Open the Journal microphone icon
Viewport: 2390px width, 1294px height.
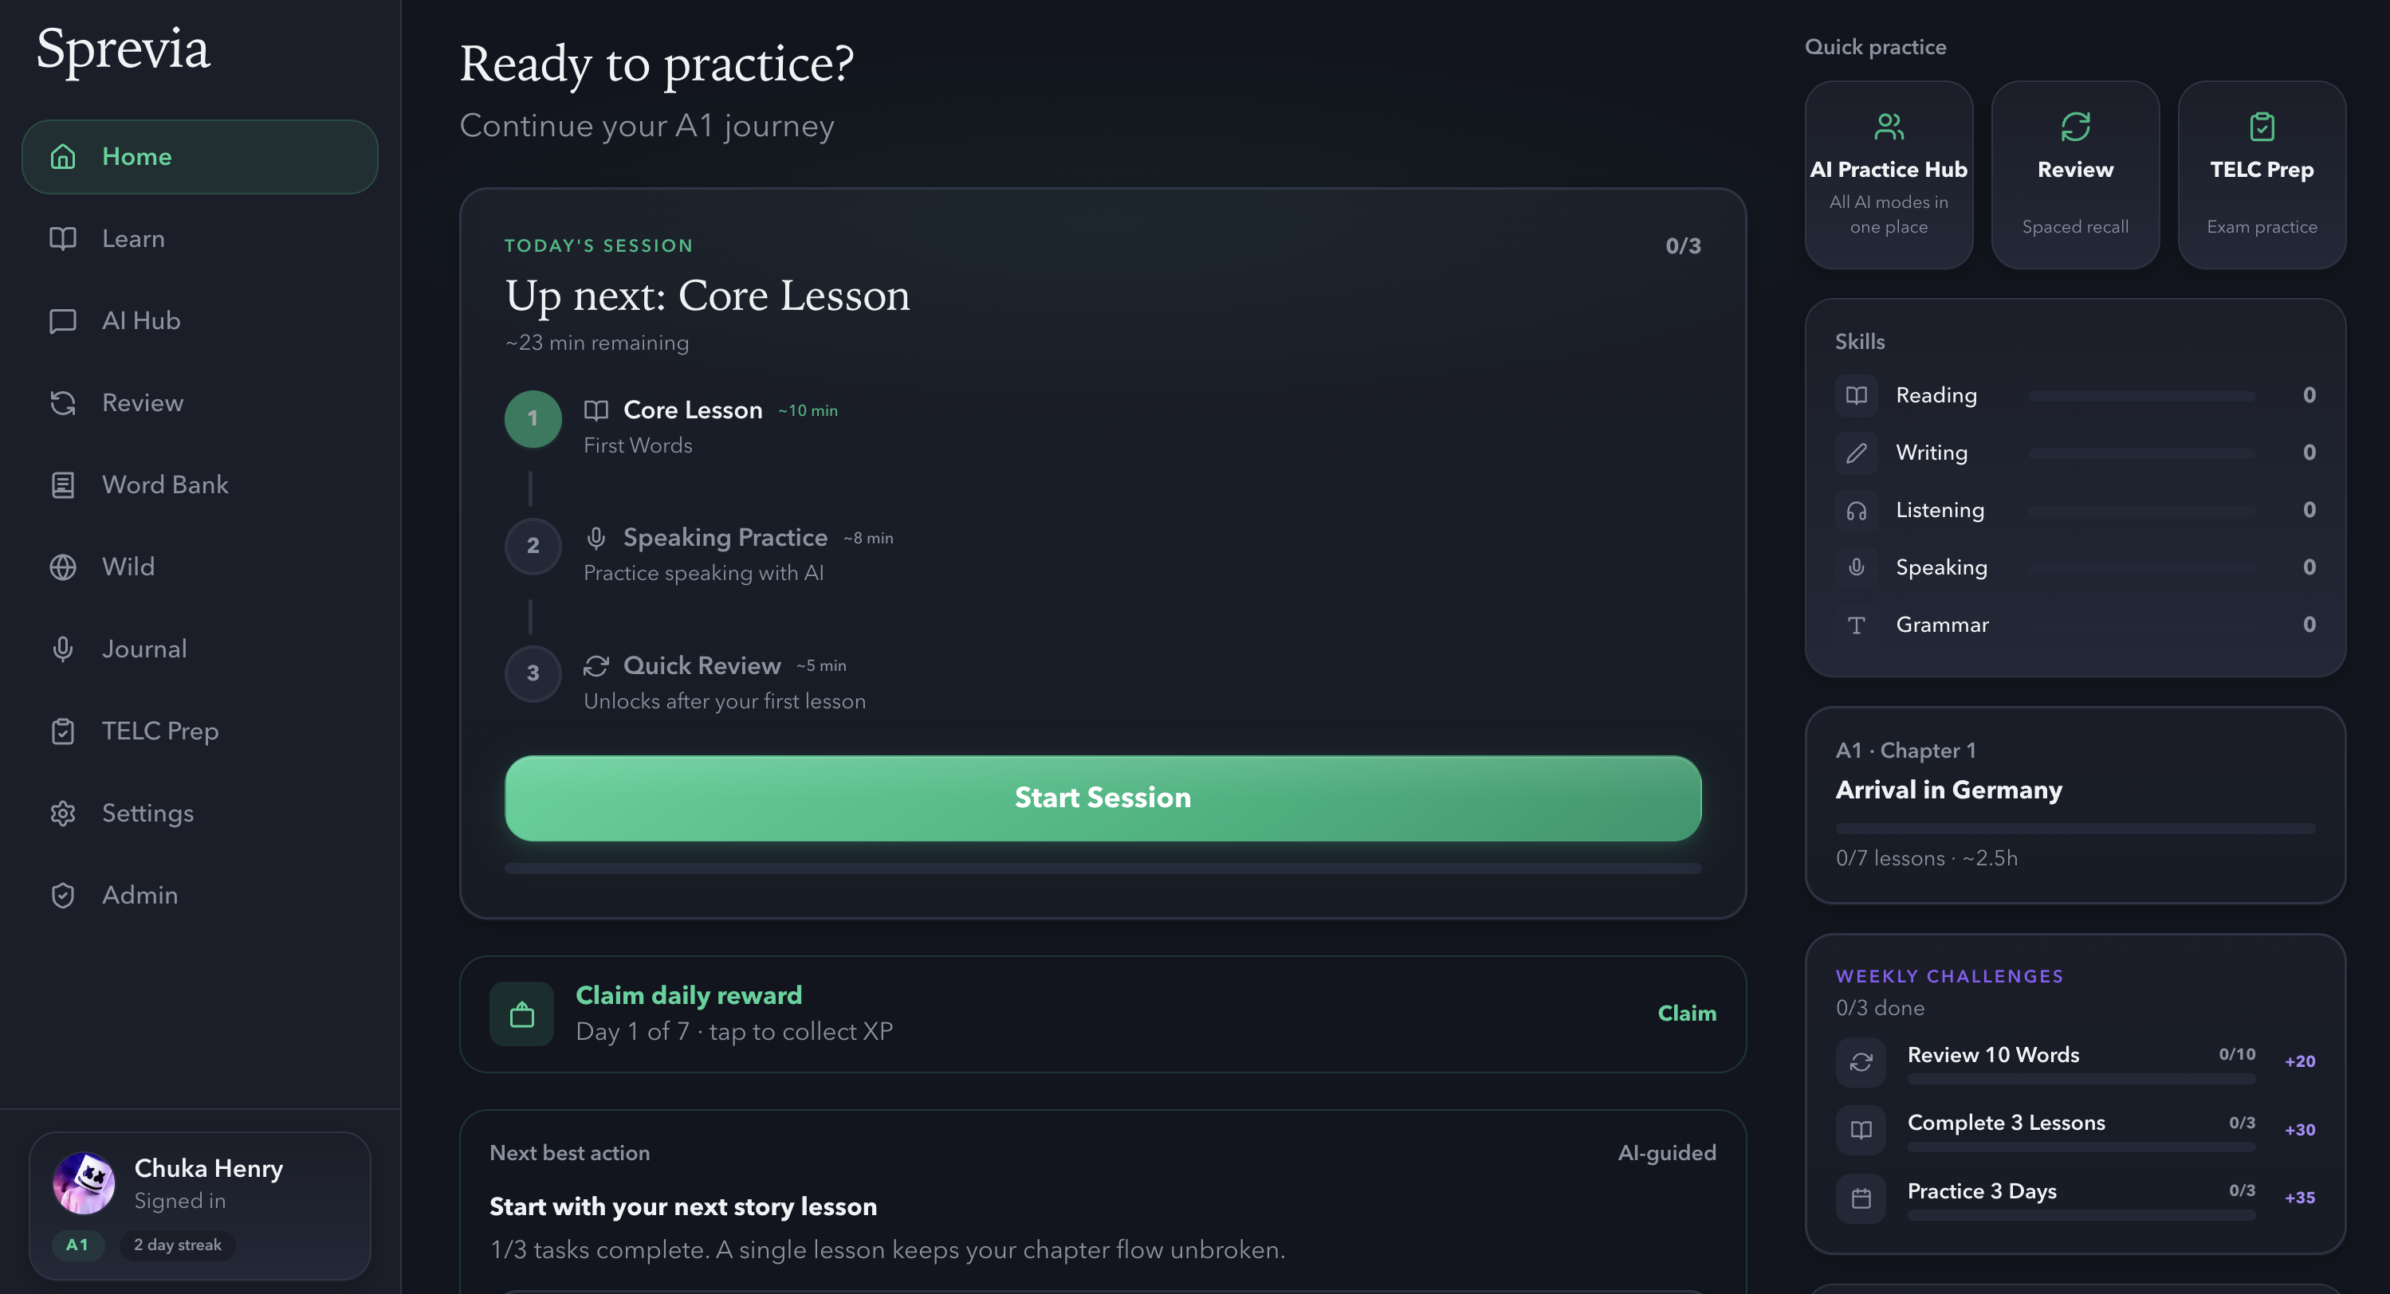point(62,649)
